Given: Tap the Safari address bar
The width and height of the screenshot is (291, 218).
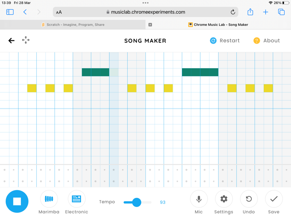Looking at the screenshot, I should [x=145, y=12].
